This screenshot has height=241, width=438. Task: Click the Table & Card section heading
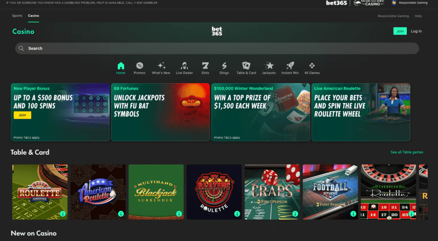[x=30, y=152]
